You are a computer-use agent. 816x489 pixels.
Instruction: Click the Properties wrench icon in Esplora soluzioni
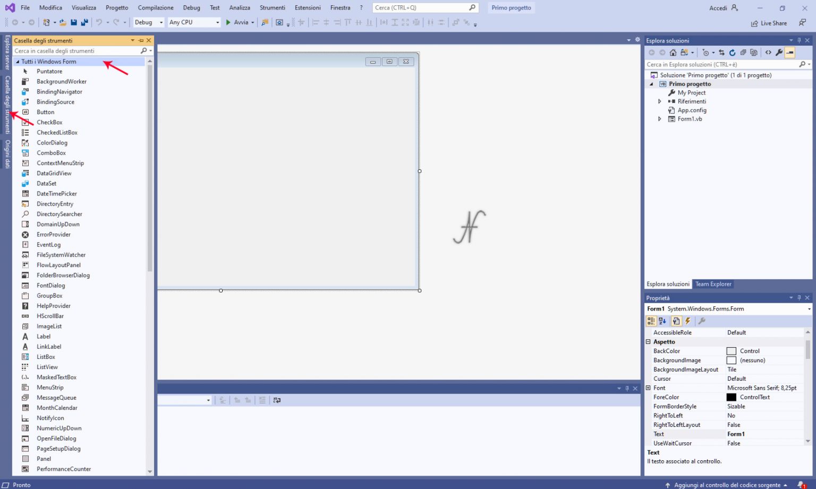(779, 52)
